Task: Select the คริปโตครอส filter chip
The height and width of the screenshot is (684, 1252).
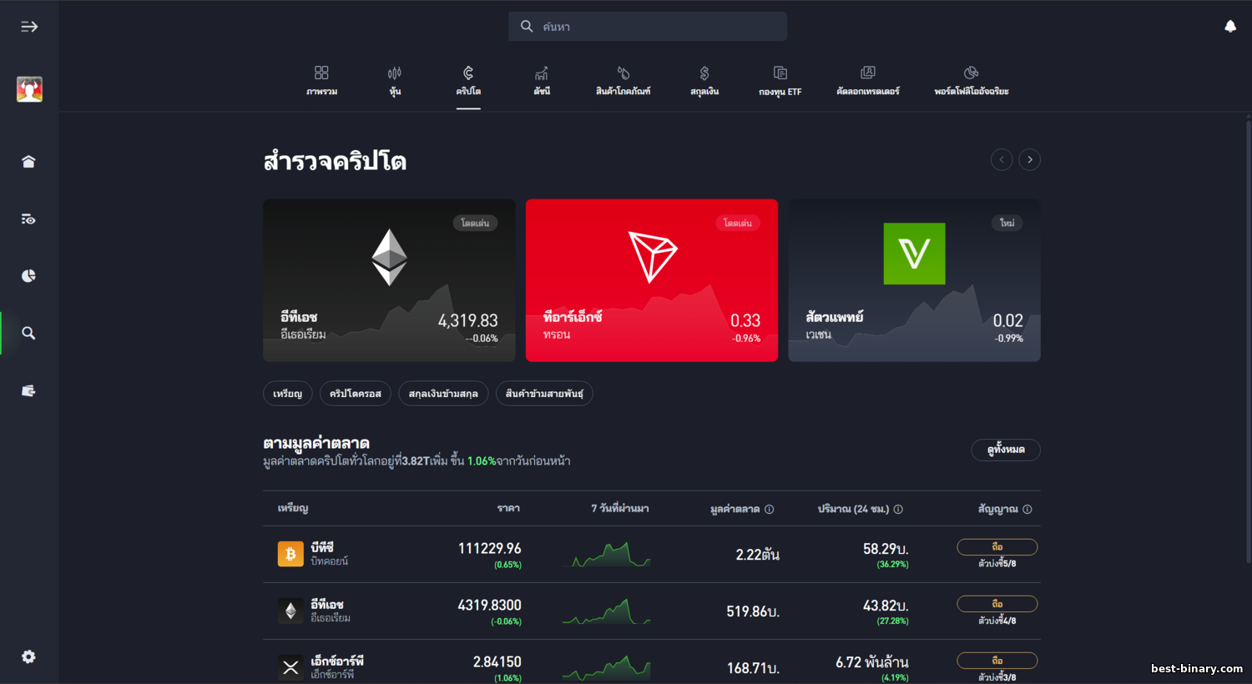Action: pos(355,394)
